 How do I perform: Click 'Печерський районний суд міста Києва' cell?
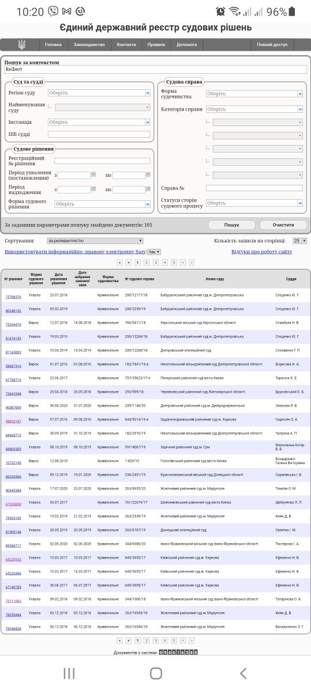click(x=193, y=379)
